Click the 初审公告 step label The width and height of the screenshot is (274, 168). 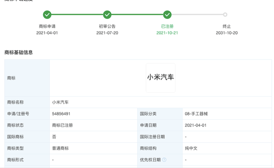[x=107, y=27]
